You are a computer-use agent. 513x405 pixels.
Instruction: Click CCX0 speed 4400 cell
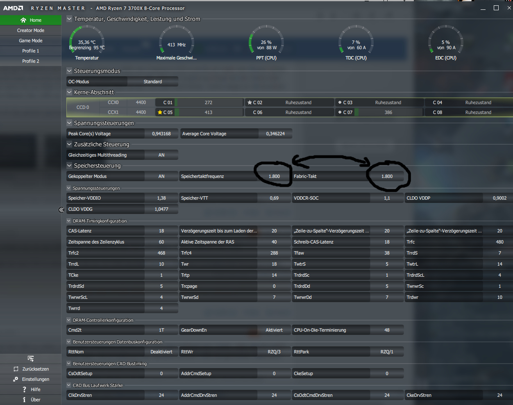[x=141, y=102]
